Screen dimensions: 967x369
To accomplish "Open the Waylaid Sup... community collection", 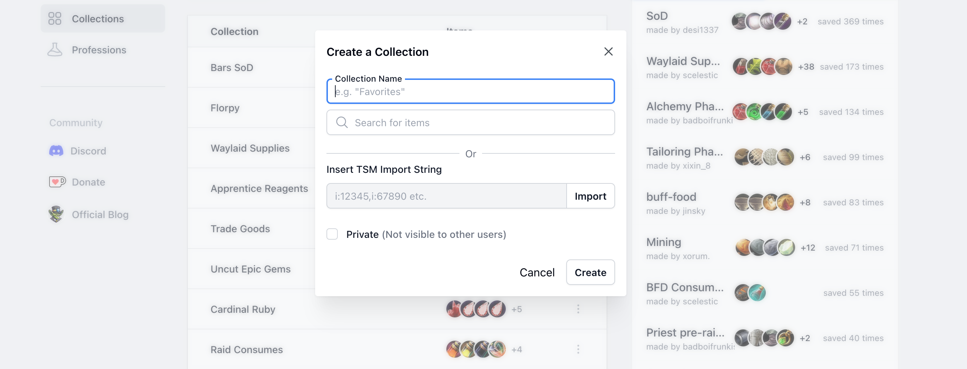I will pyautogui.click(x=683, y=61).
